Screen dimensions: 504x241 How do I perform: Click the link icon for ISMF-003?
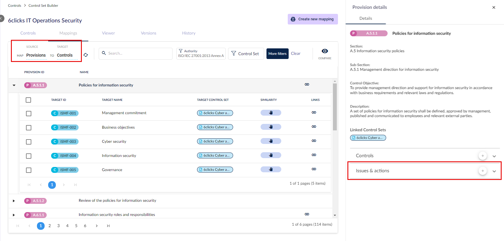tap(314, 141)
